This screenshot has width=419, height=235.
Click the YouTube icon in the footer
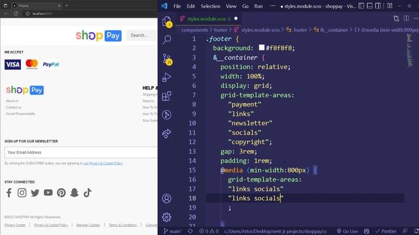coord(48,193)
